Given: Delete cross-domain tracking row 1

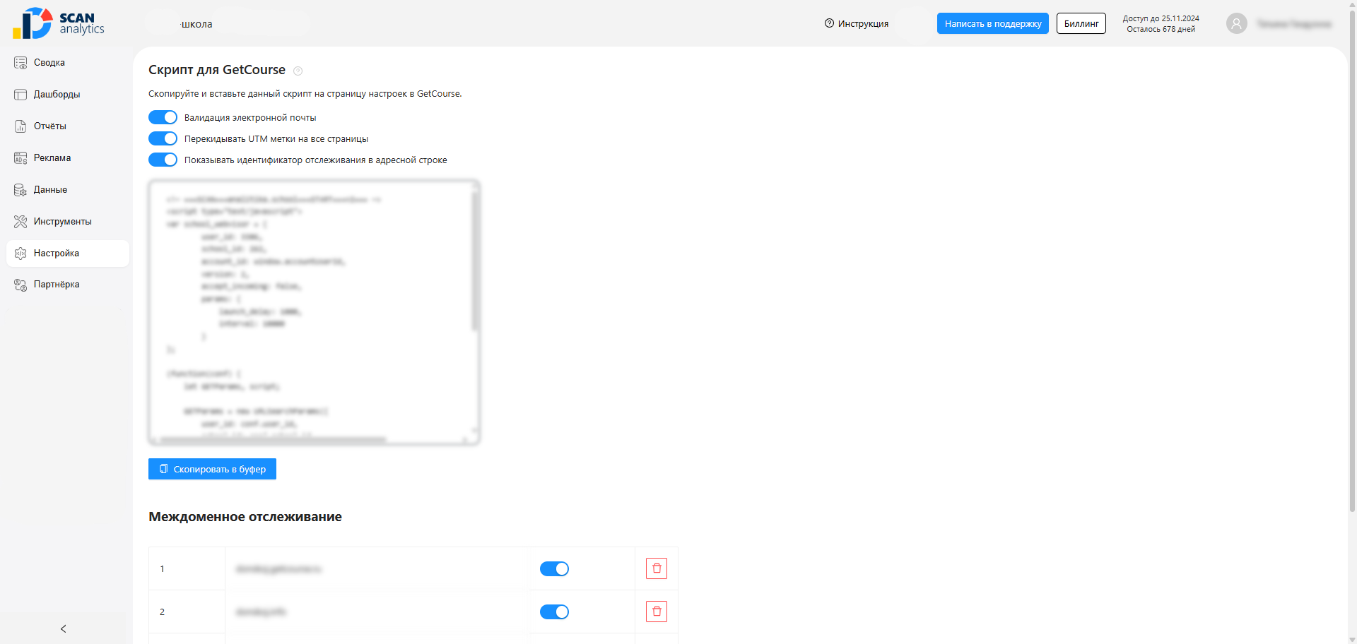Looking at the screenshot, I should [657, 568].
